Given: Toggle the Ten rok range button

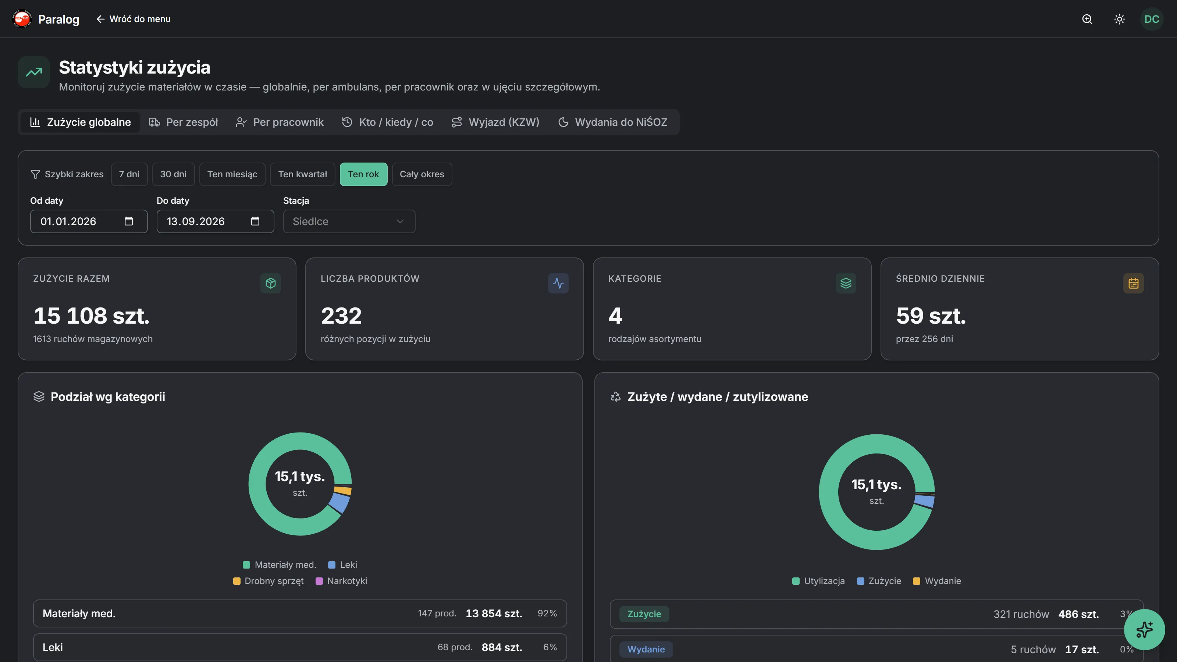Looking at the screenshot, I should (x=363, y=174).
